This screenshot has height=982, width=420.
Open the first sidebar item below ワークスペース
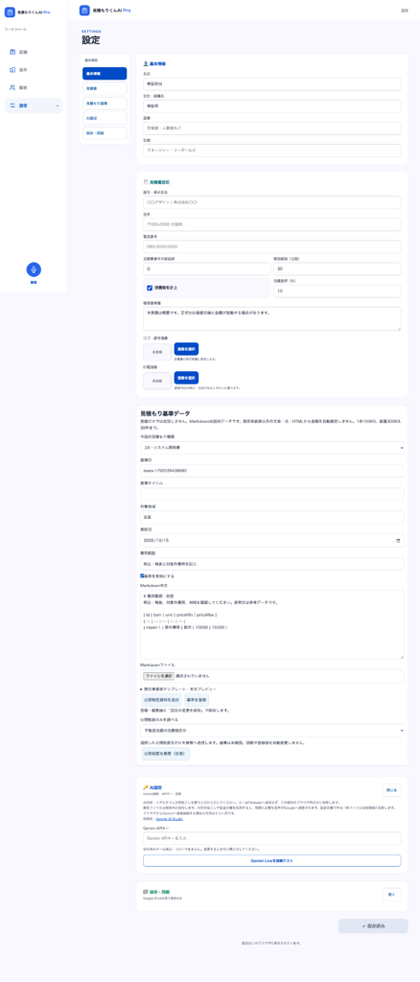tap(34, 52)
